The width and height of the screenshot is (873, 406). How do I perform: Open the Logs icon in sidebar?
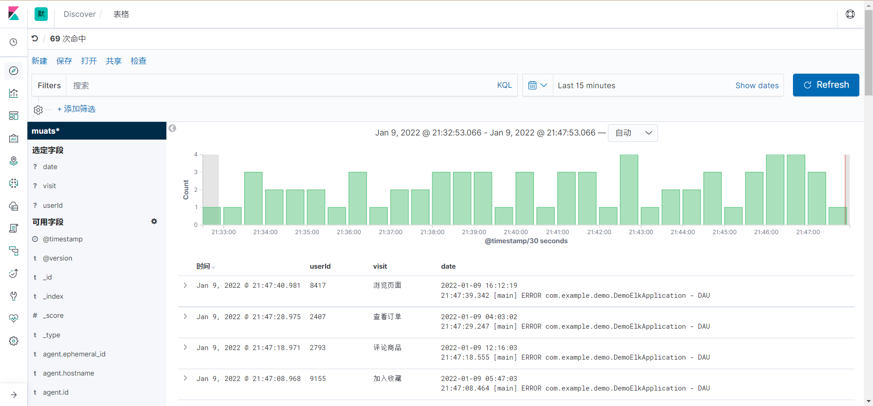pyautogui.click(x=14, y=228)
